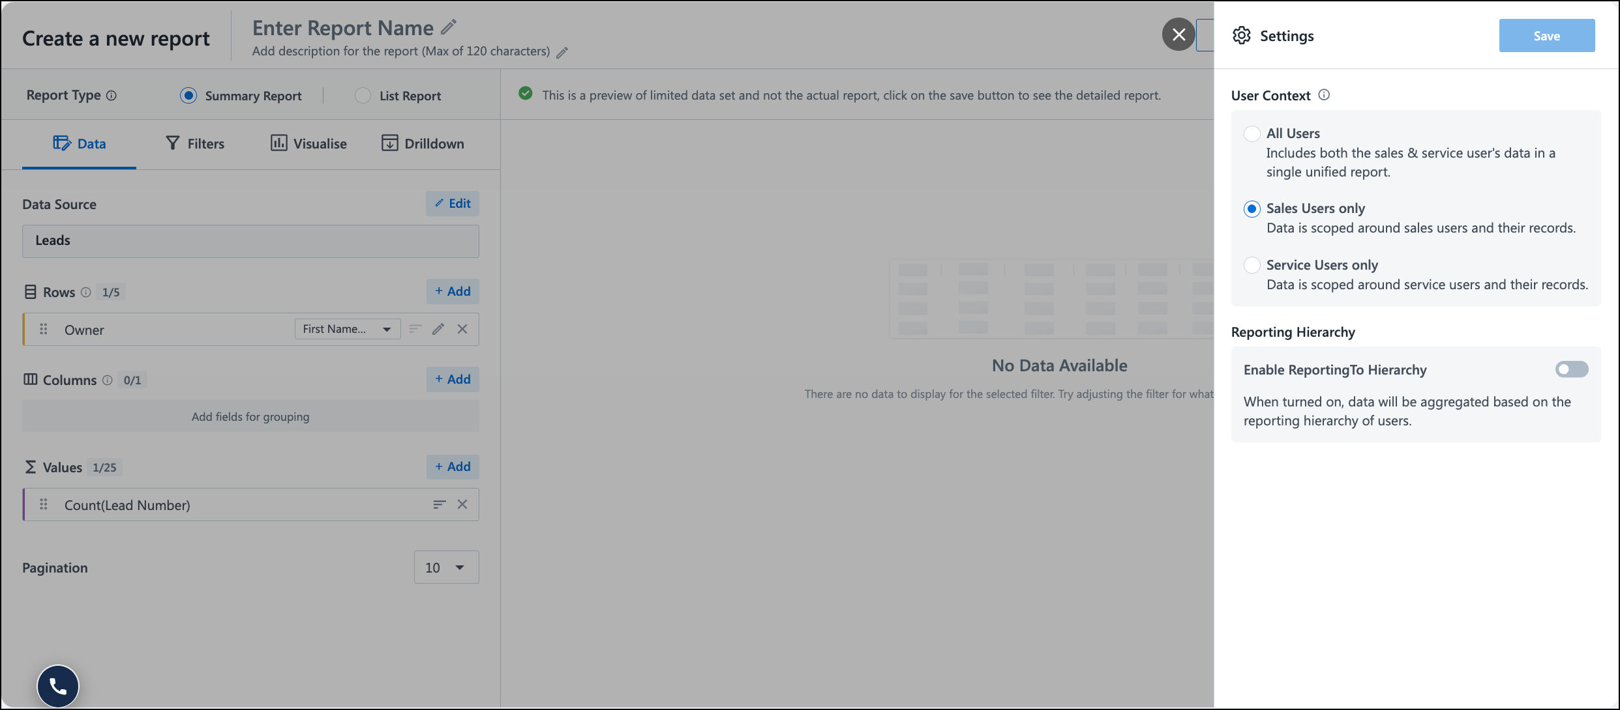Click sort icon on Count(Lead Number)

pos(440,504)
